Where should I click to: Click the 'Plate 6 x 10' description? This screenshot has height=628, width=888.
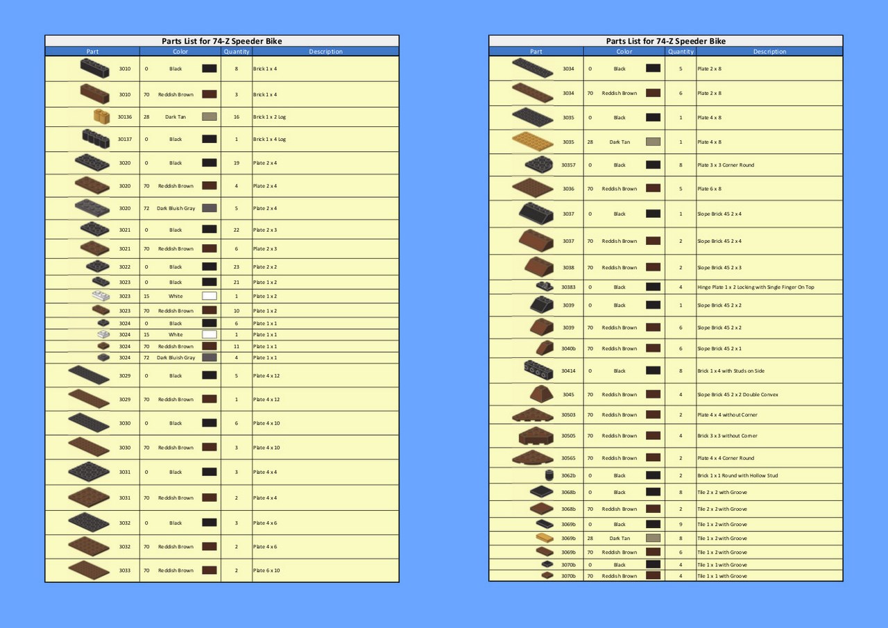266,571
